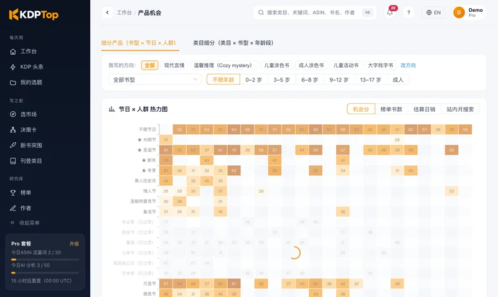This screenshot has width=498, height=297.
Task: Open 刊登类目 book icon
Action: (13, 161)
